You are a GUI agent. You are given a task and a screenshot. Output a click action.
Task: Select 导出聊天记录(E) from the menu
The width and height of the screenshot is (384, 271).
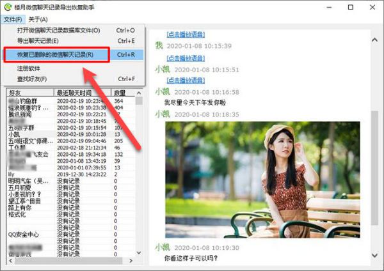38,42
